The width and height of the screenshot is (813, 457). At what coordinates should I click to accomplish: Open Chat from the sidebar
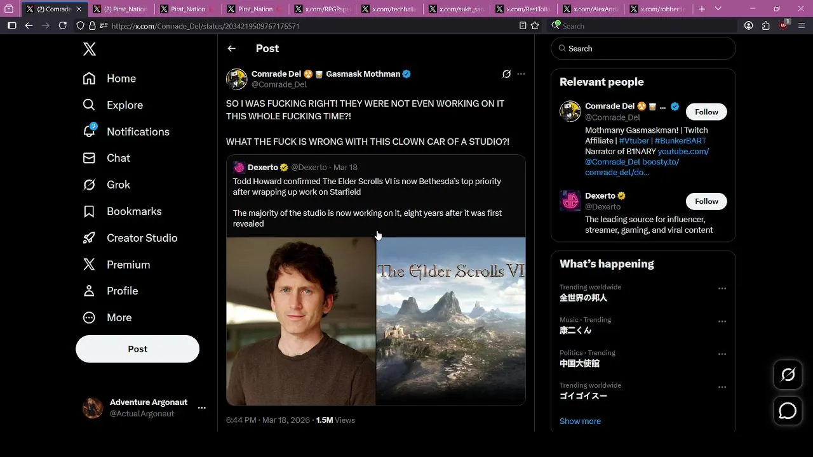point(106,158)
